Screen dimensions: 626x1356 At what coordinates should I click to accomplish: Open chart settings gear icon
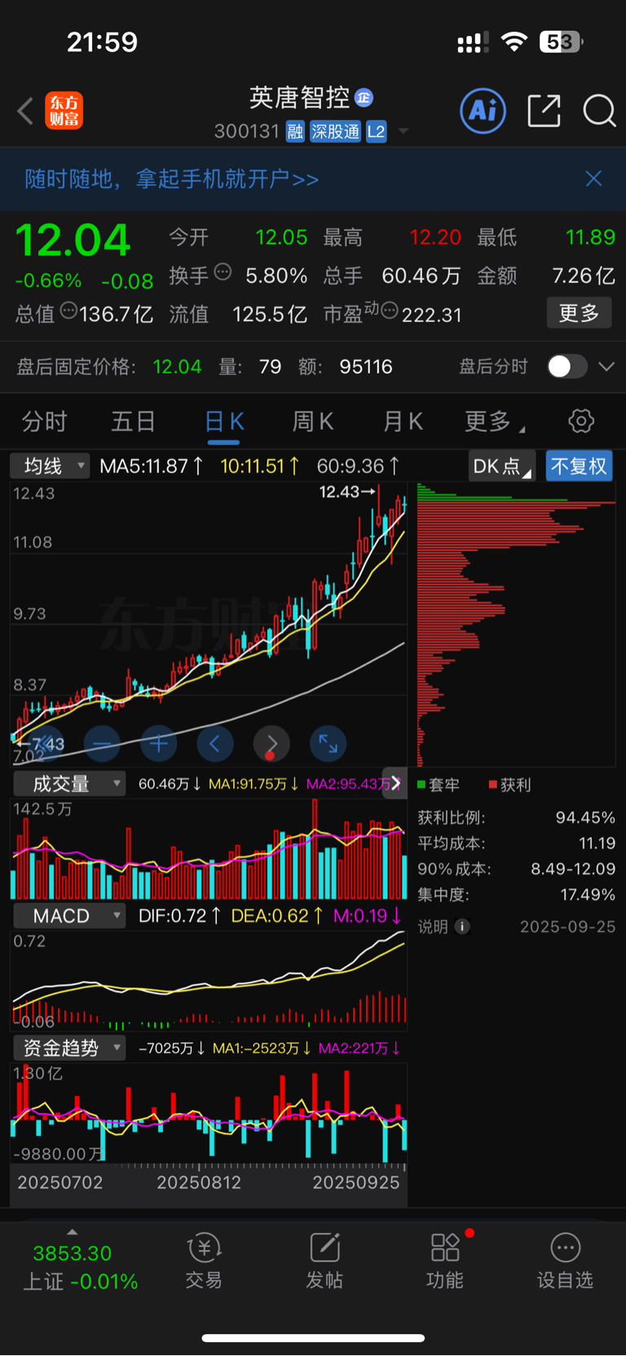[581, 422]
